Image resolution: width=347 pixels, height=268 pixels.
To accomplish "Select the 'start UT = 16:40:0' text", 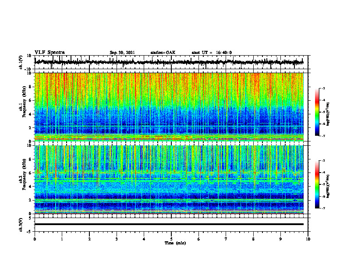I will tap(212, 53).
